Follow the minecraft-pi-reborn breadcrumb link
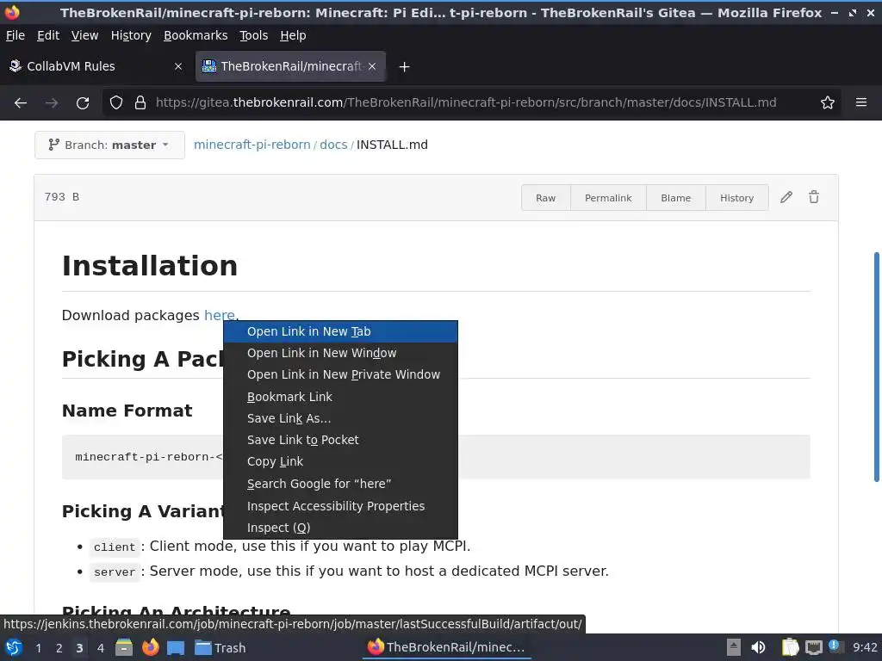The width and height of the screenshot is (882, 661). point(252,145)
